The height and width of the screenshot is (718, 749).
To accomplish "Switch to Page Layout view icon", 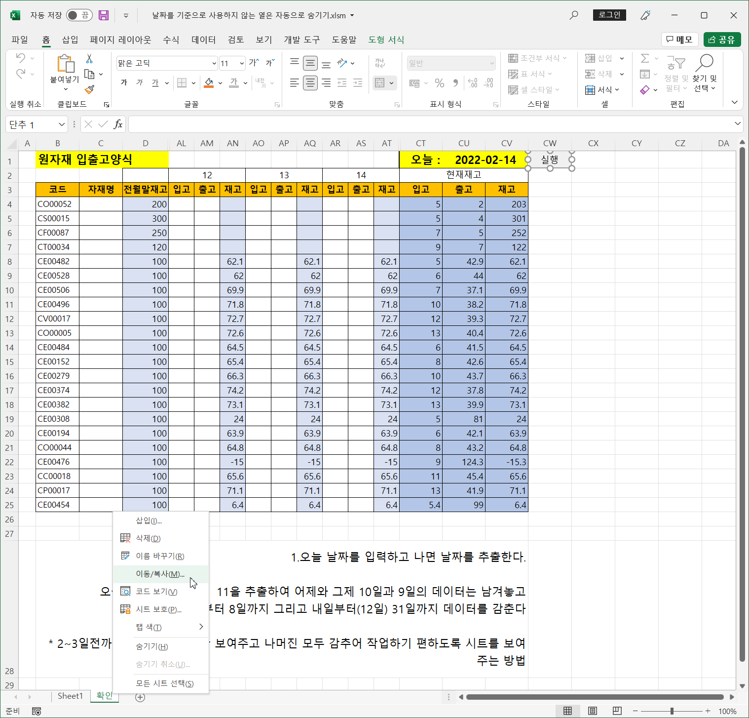I will [593, 711].
